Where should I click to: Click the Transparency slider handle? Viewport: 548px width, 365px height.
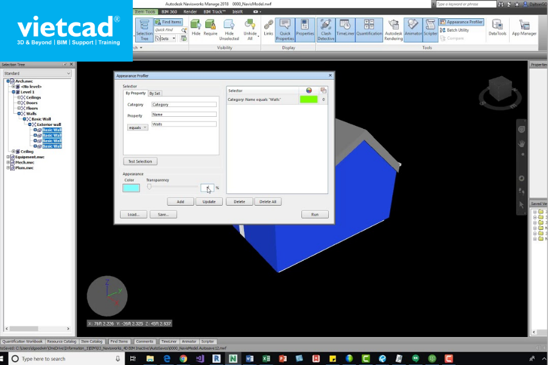(x=149, y=187)
